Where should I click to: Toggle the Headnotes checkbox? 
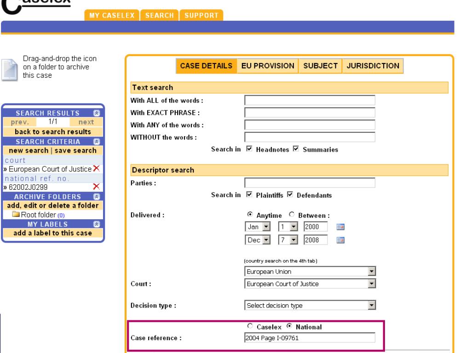tap(249, 149)
